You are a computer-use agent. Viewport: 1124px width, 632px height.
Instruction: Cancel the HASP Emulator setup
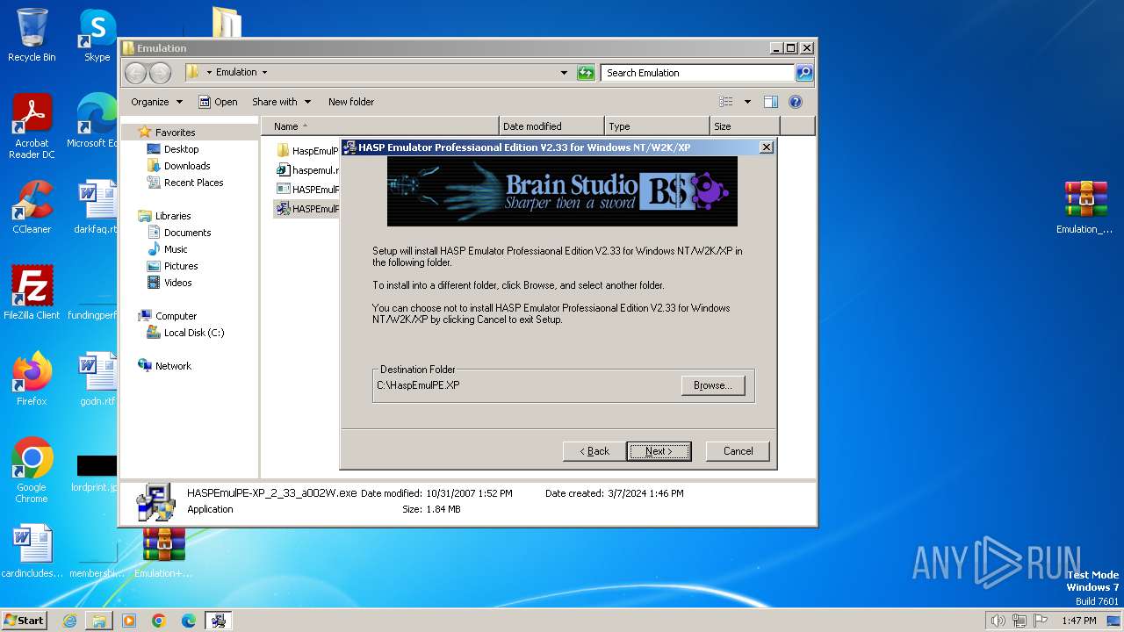pyautogui.click(x=738, y=451)
